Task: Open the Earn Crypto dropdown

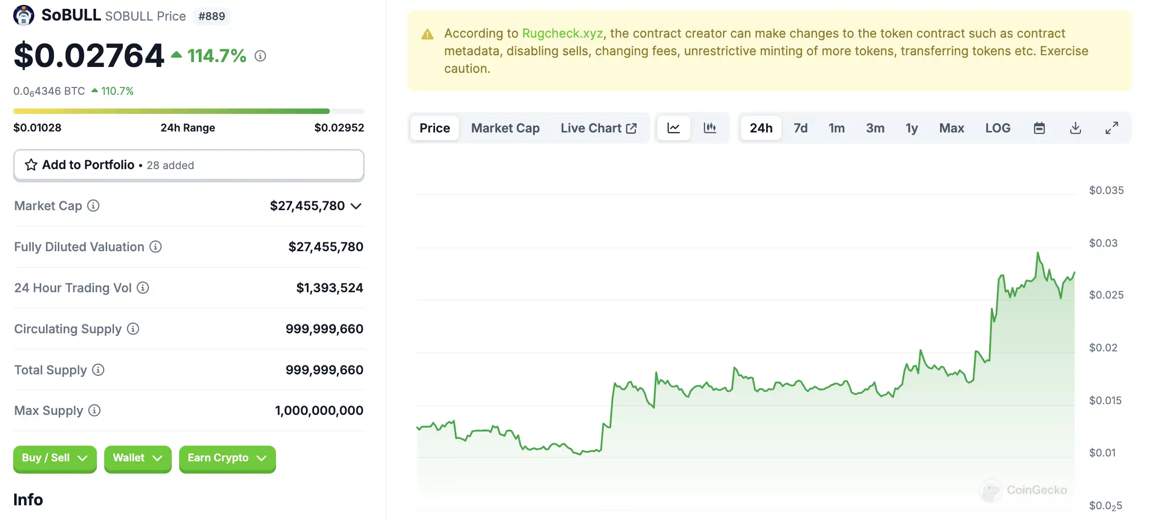Action: coord(227,458)
